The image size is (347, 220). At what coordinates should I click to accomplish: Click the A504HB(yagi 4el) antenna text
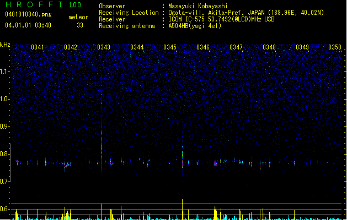[x=195, y=26]
